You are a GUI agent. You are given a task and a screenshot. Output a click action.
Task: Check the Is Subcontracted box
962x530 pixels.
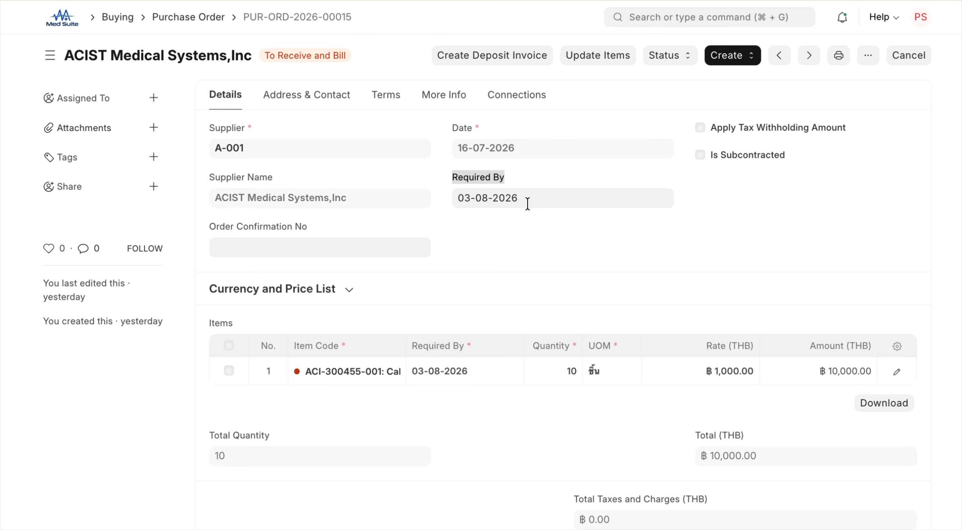click(700, 155)
